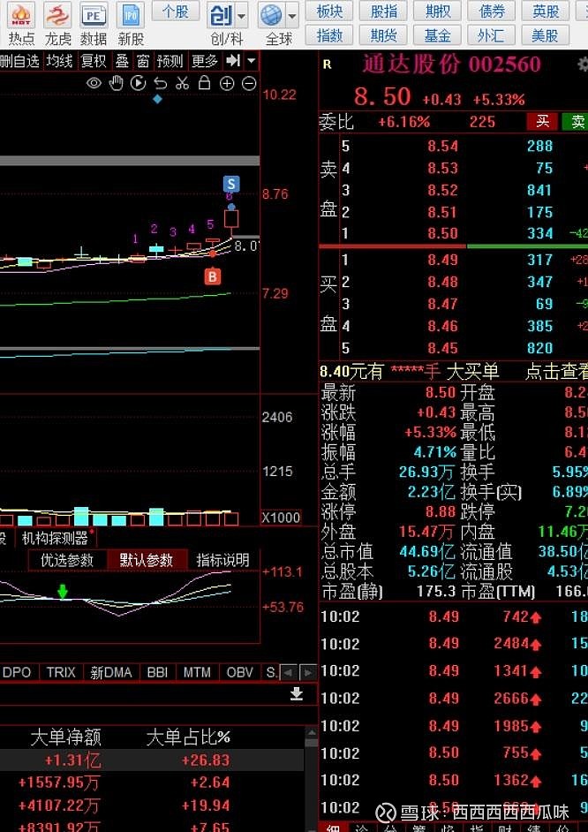The width and height of the screenshot is (588, 832).
Task: Click the download arrow icon
Action: click(297, 694)
